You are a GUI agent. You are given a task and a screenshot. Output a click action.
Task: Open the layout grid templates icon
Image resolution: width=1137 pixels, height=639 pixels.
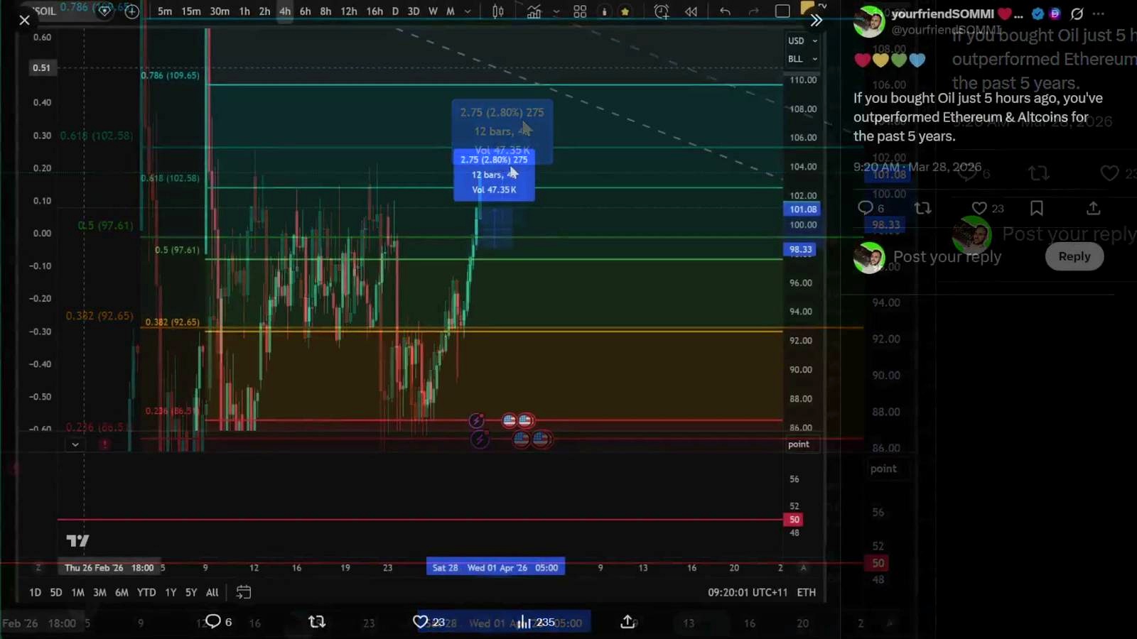click(x=580, y=11)
